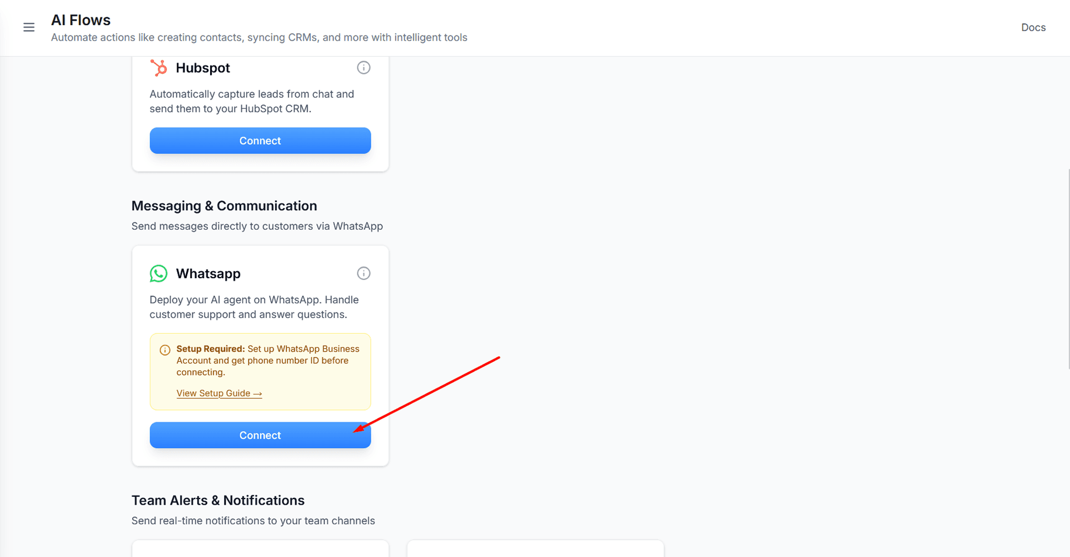Connect the Hubspot integration
Screen dimensions: 1070x557
pyautogui.click(x=260, y=141)
